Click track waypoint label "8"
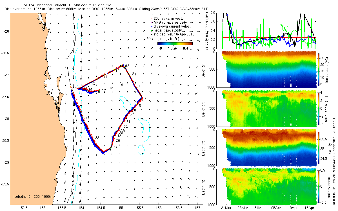338x211 pixels. (x=133, y=73)
